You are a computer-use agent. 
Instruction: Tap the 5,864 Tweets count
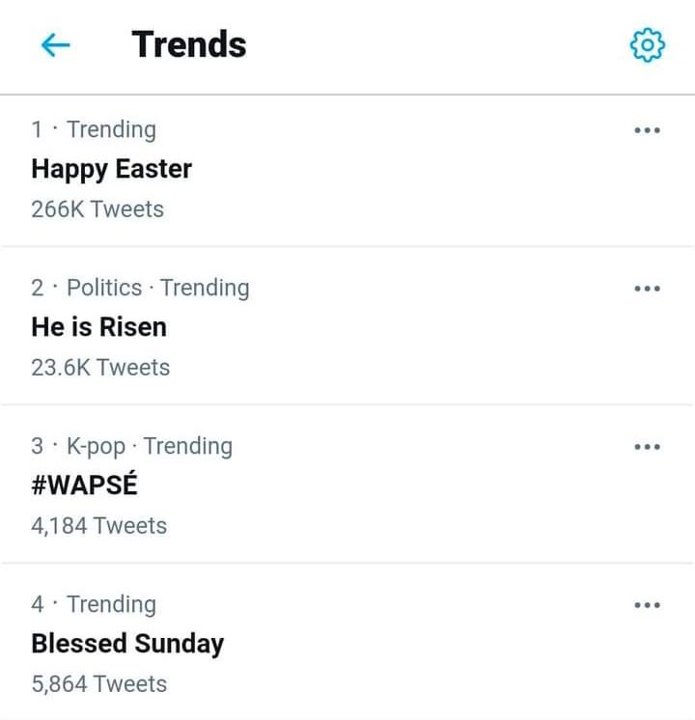pos(99,684)
